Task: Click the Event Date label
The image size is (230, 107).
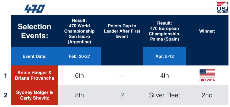Action: point(34,56)
